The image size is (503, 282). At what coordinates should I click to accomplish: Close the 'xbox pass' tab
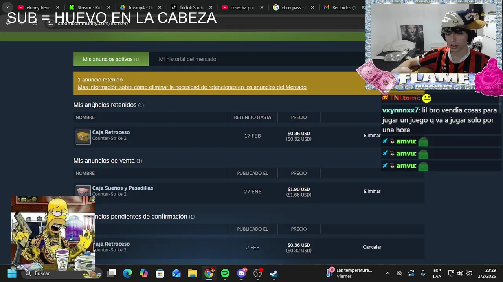click(312, 7)
